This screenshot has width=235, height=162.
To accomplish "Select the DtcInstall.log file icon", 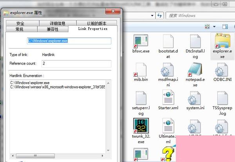I will 195,41.
